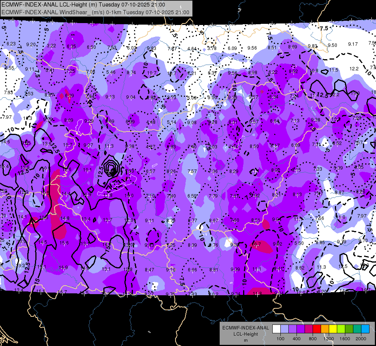The width and height of the screenshot is (376, 346).
Task: Click the wind shear value 15.6
Action: (64, 243)
